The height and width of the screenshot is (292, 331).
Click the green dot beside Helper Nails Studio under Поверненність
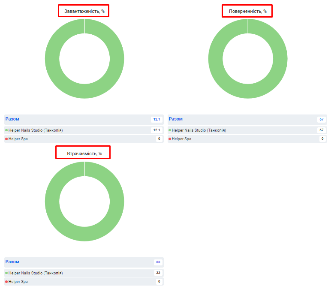[x=170, y=130]
